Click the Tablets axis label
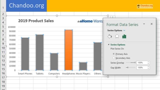The width and height of the screenshot is (160, 90). (x=39, y=73)
